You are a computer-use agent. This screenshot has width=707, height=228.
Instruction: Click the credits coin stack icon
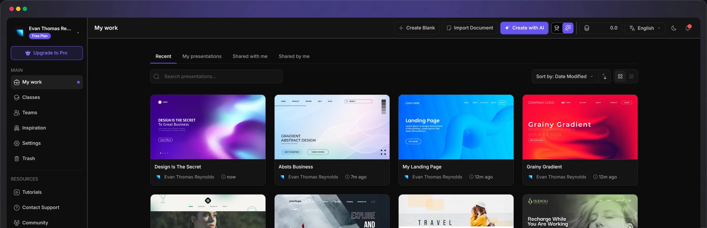tap(587, 28)
